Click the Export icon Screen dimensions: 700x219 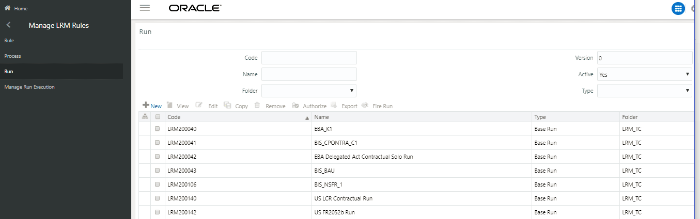click(334, 105)
